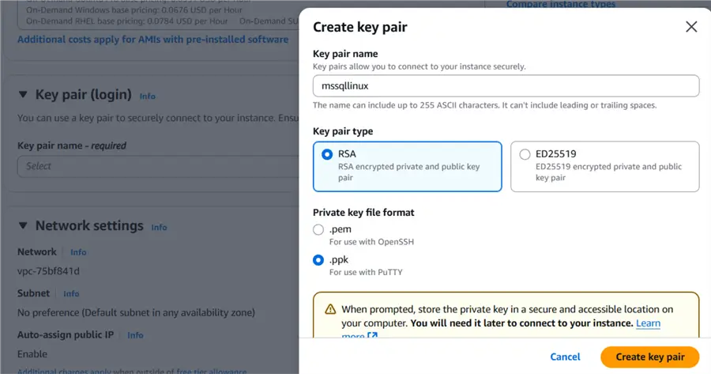Choose the .pem private key format
Screen dimensions: 711x374
(318, 229)
